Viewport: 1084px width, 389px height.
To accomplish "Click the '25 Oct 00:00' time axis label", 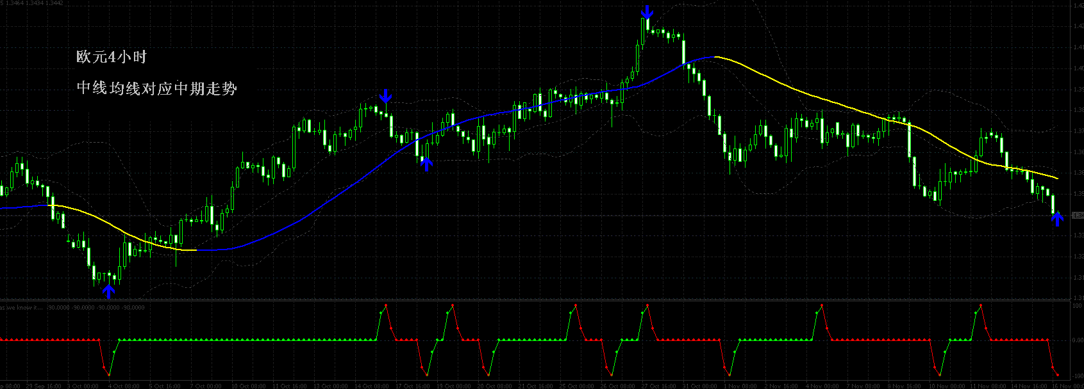I will [x=576, y=386].
